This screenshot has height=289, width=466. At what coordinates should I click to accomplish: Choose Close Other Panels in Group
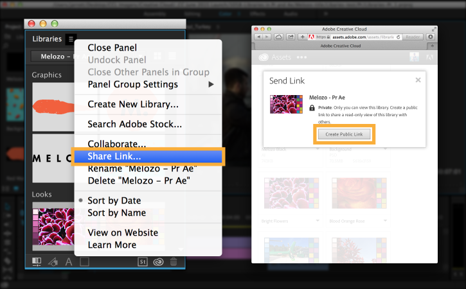pyautogui.click(x=148, y=72)
